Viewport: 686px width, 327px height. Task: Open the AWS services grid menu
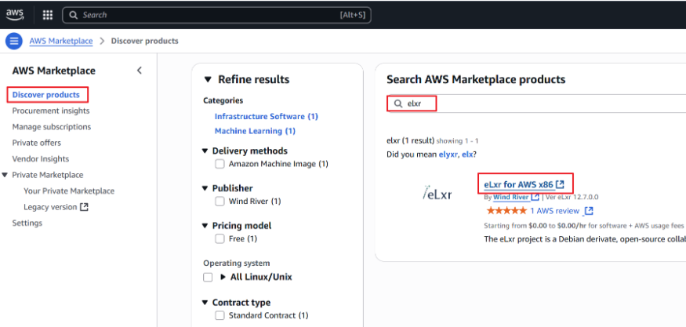pyautogui.click(x=48, y=15)
